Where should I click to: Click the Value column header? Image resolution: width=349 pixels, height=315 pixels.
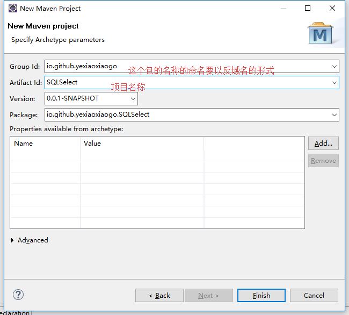142,144
